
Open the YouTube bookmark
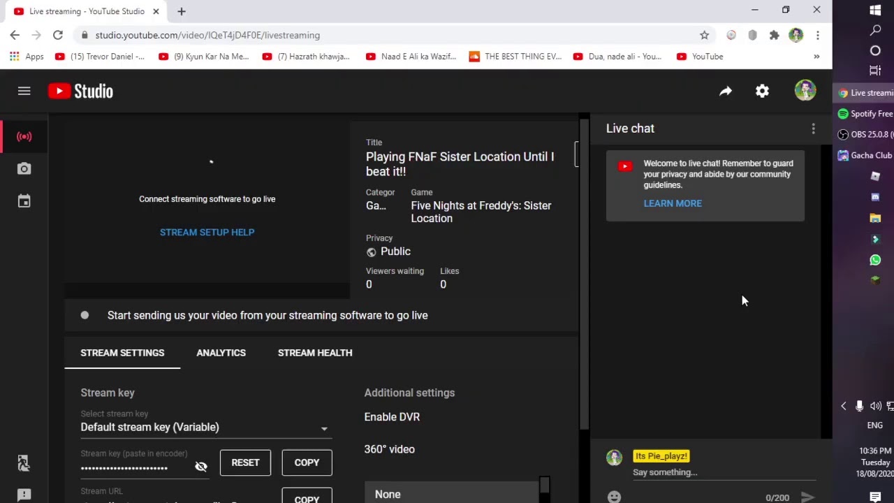[x=700, y=57]
